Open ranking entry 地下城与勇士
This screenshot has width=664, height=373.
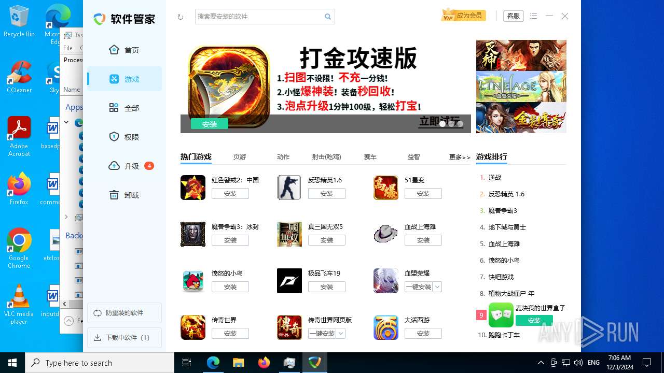507,227
